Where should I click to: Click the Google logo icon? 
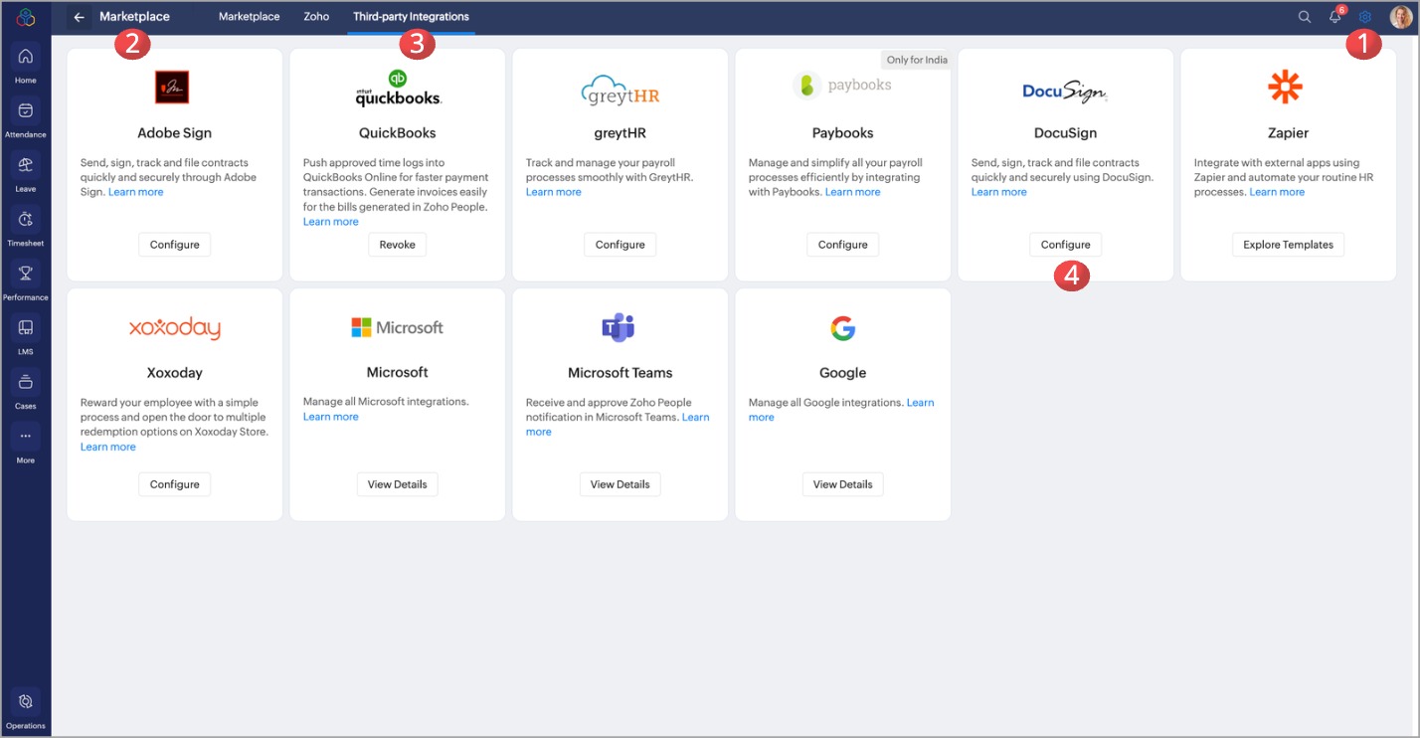(843, 328)
